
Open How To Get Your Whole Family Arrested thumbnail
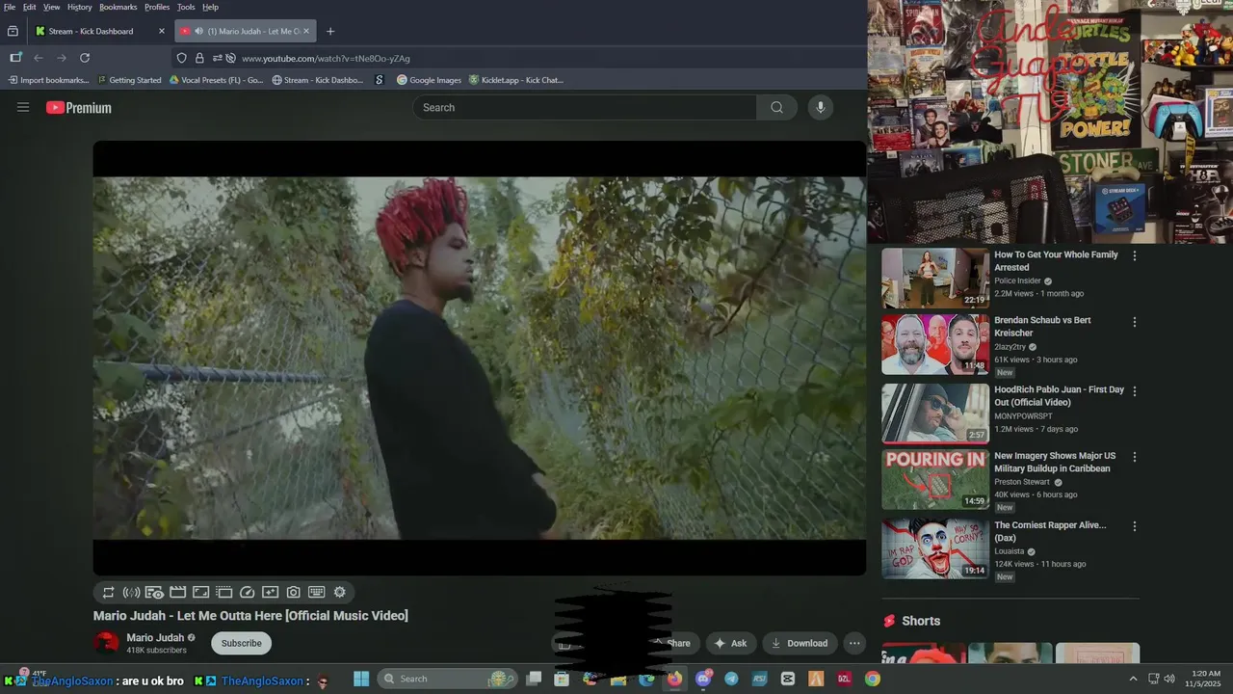pos(935,279)
